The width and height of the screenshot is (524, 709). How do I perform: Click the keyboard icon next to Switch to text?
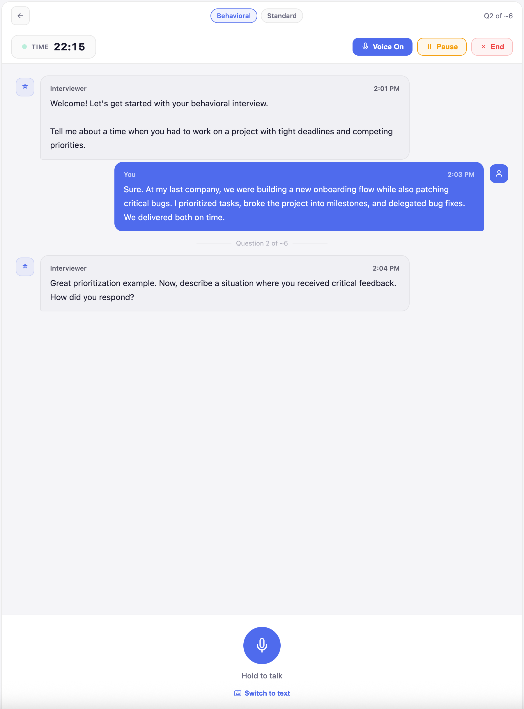point(238,693)
